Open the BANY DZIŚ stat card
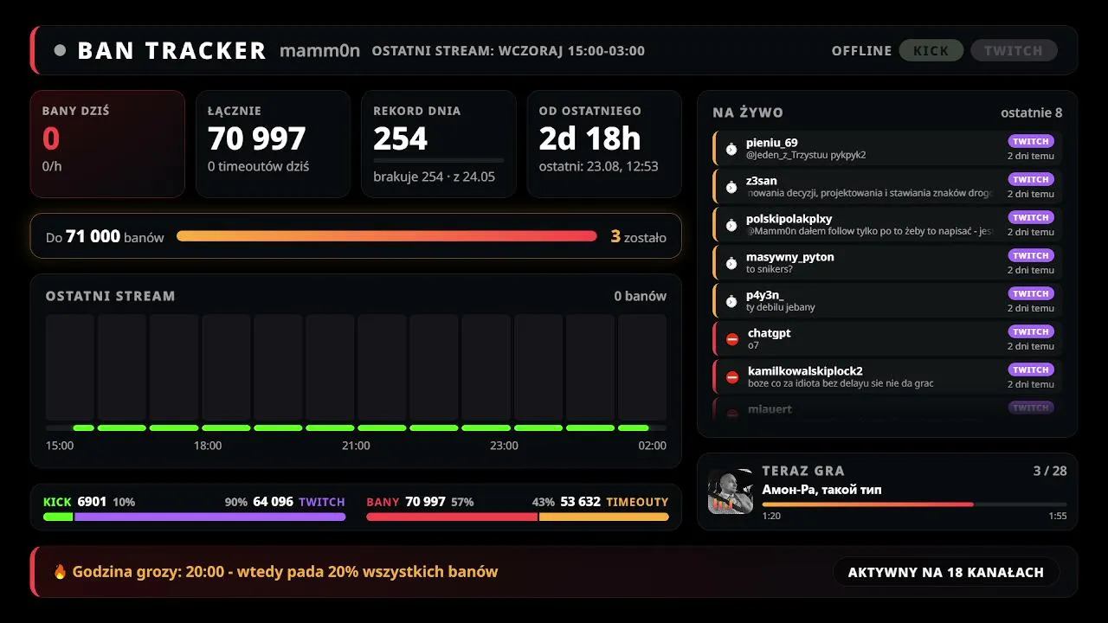 click(107, 144)
